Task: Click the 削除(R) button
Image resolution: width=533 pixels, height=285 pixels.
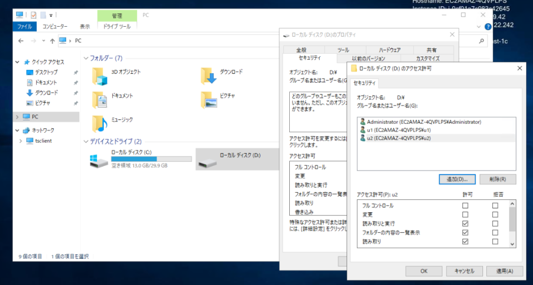Action: point(498,179)
